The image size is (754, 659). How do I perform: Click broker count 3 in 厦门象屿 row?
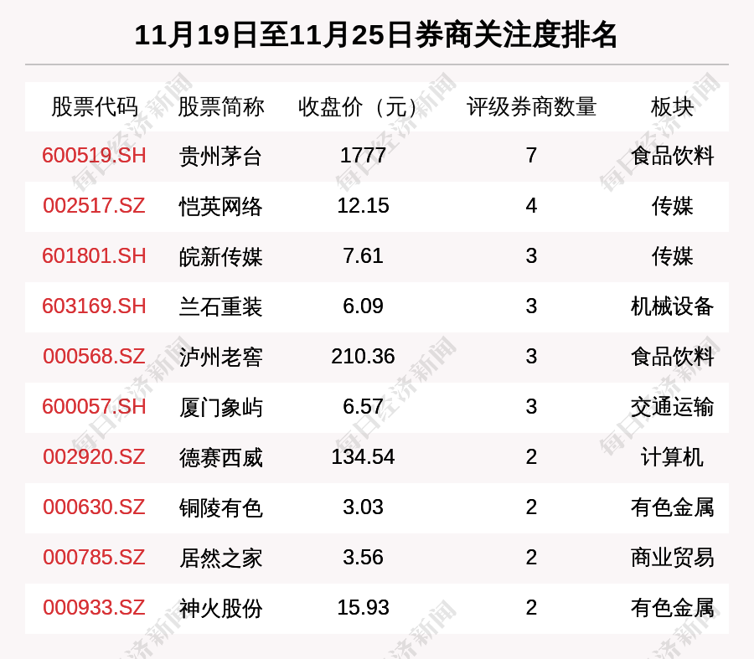tap(531, 407)
